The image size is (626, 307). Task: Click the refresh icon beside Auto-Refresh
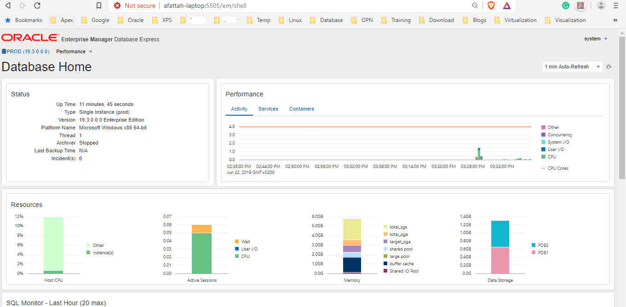(x=609, y=67)
